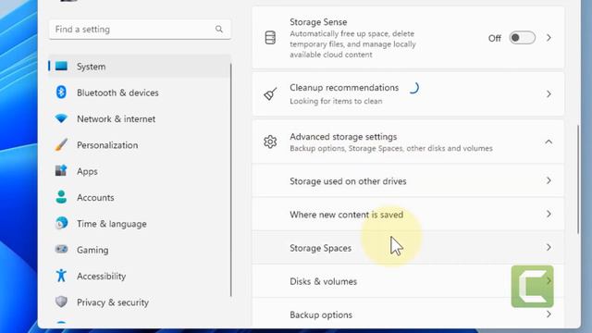This screenshot has height=333, width=592.
Task: Click the search magnifier icon
Action: pos(219,29)
